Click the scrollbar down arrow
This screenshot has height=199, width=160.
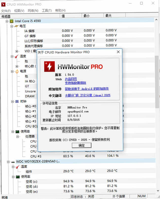pos(158,190)
